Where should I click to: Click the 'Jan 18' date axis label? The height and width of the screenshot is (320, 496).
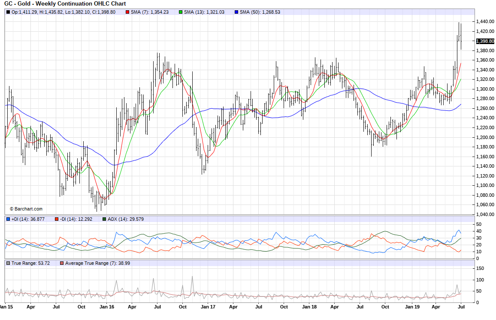tap(309, 307)
